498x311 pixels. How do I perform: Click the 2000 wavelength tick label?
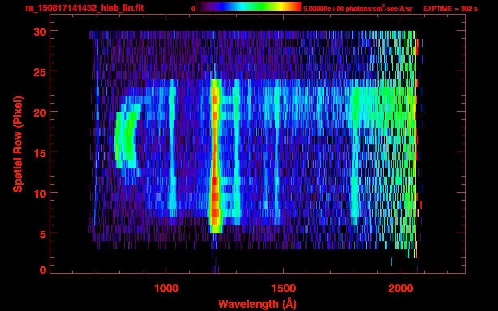pos(401,288)
